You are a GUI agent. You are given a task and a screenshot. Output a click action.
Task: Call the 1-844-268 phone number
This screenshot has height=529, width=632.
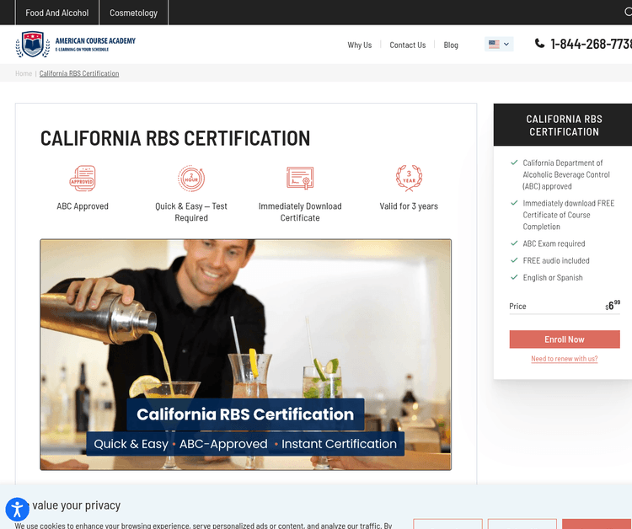pos(591,44)
